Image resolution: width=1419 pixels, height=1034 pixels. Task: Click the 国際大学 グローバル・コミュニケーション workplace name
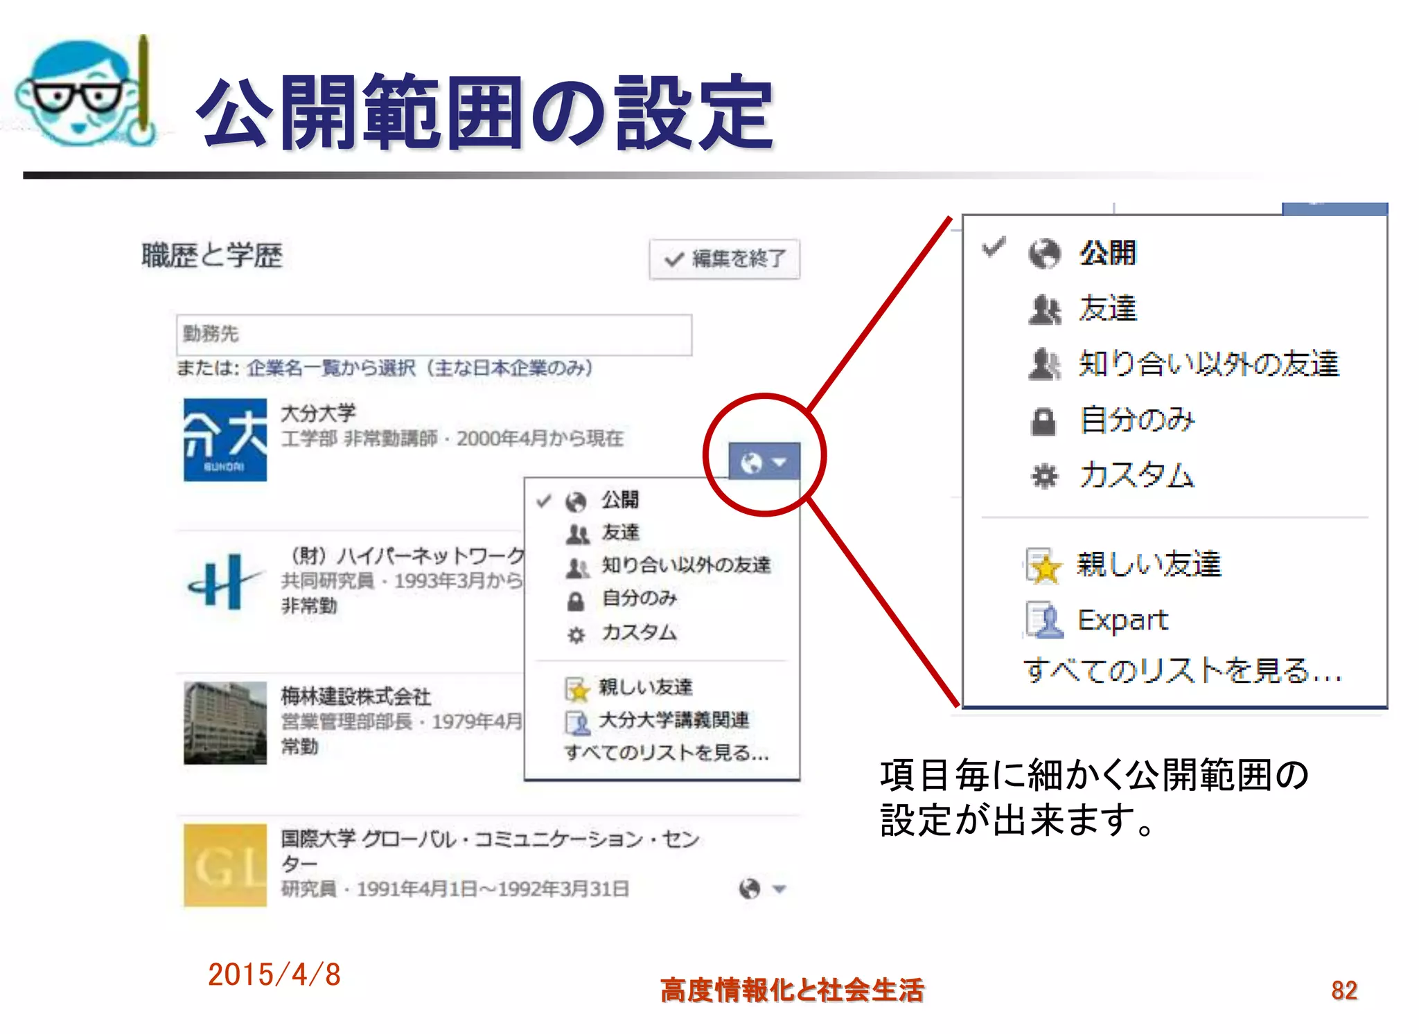[x=489, y=850]
